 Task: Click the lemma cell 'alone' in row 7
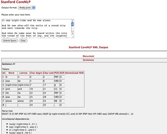pyautogui.click(x=23, y=101)
